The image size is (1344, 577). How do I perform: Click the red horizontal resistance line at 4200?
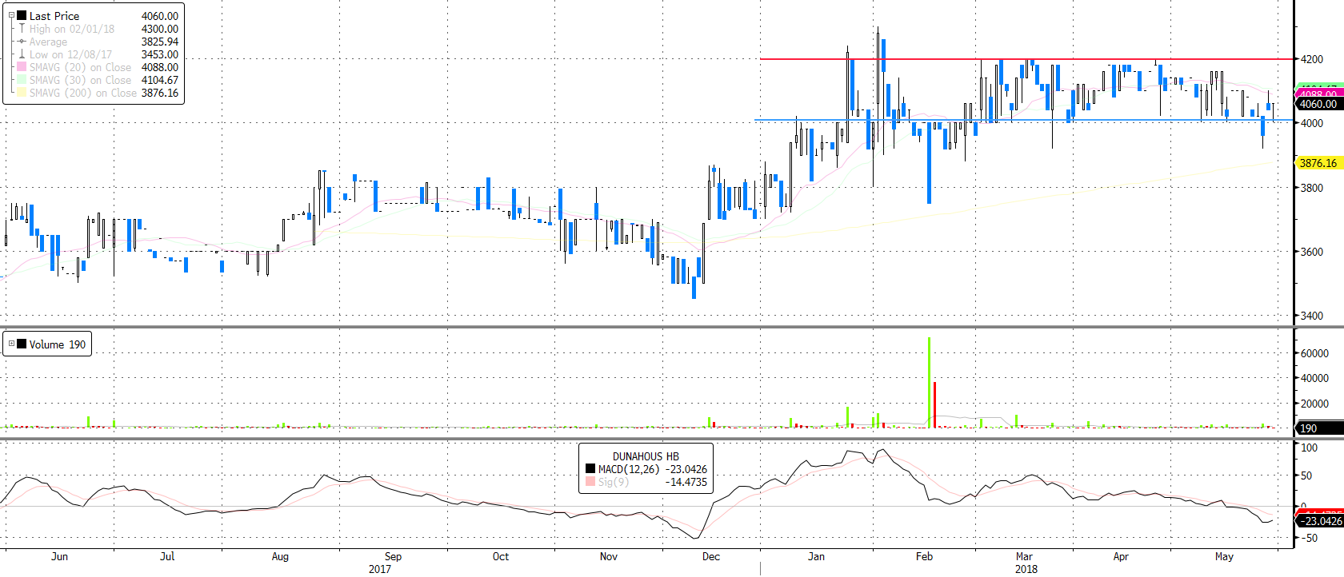(1026, 59)
